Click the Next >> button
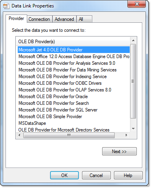Viewport: 151px width, 188px height. (x=119, y=151)
